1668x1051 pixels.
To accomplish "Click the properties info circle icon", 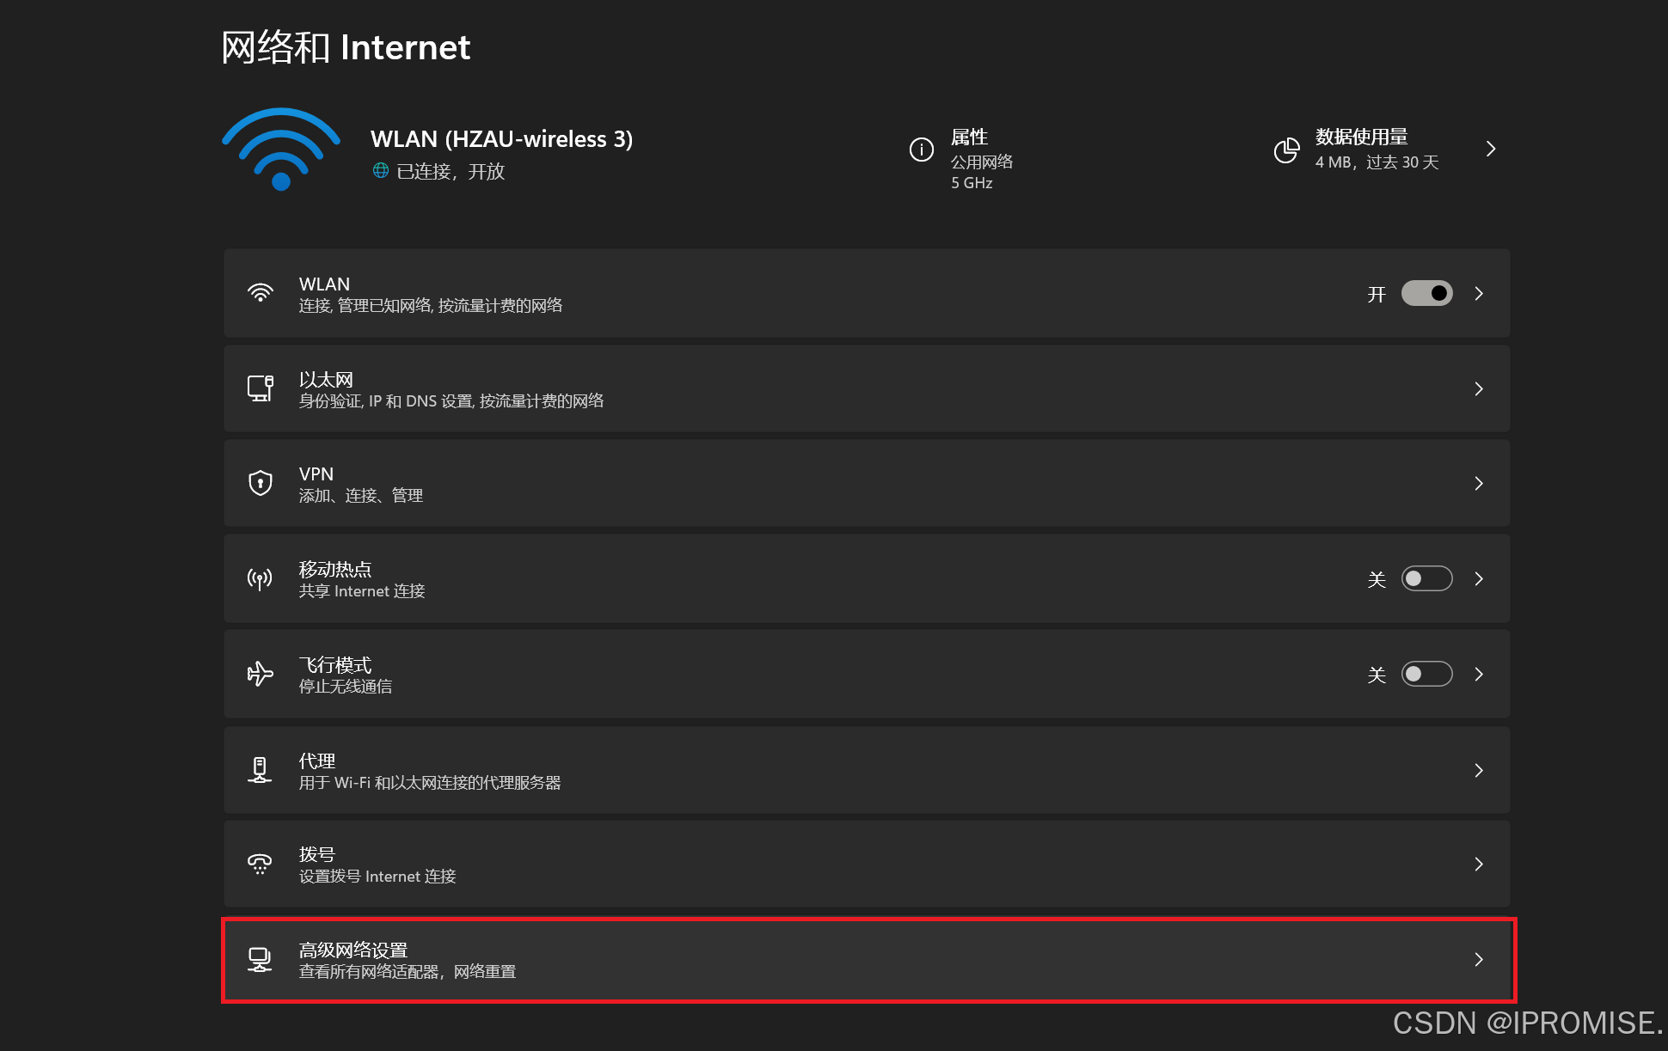I will pyautogui.click(x=921, y=150).
